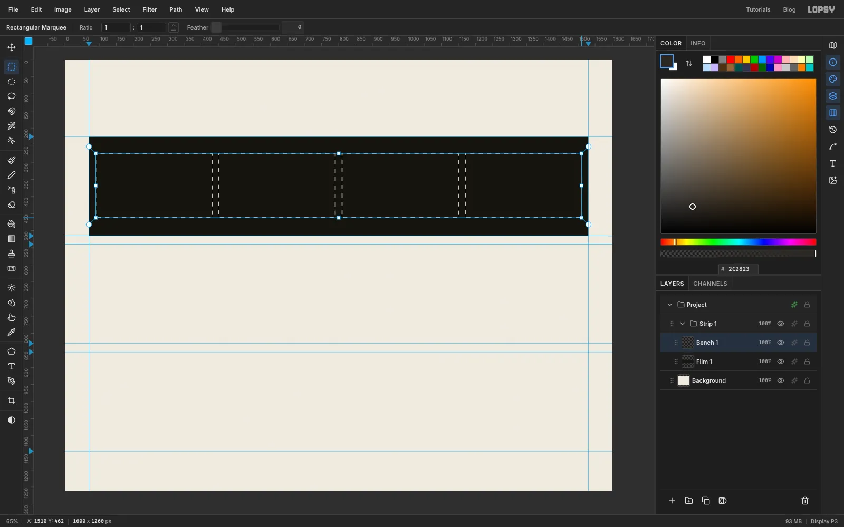Create a new layer group
Image resolution: width=844 pixels, height=527 pixels.
click(689, 501)
